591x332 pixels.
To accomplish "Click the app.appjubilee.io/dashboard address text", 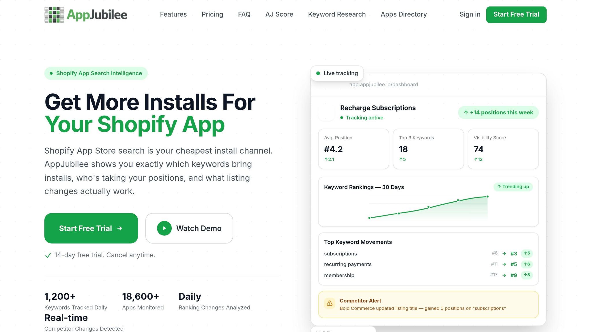I will point(384,84).
